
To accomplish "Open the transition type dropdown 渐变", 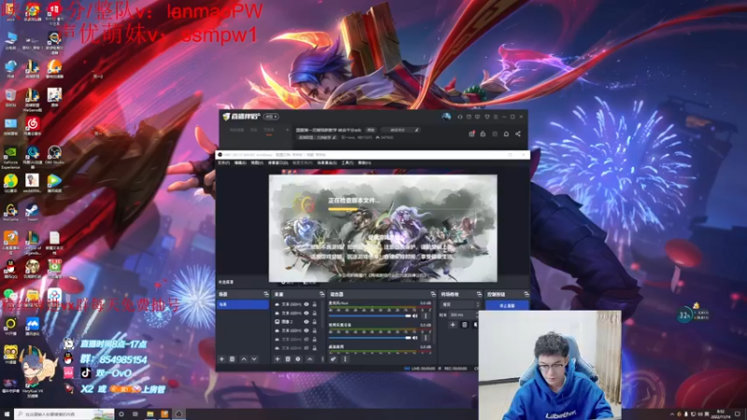I will [460, 304].
